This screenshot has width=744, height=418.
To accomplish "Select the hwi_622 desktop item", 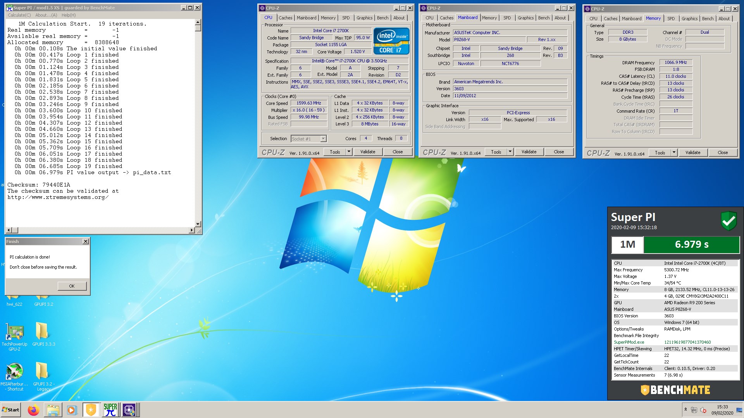I will click(14, 302).
